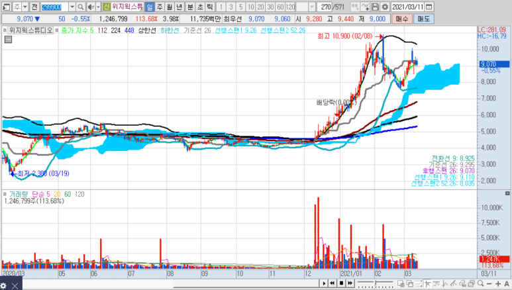Click the 상한선 legend label
The image size is (512, 290).
[147, 30]
